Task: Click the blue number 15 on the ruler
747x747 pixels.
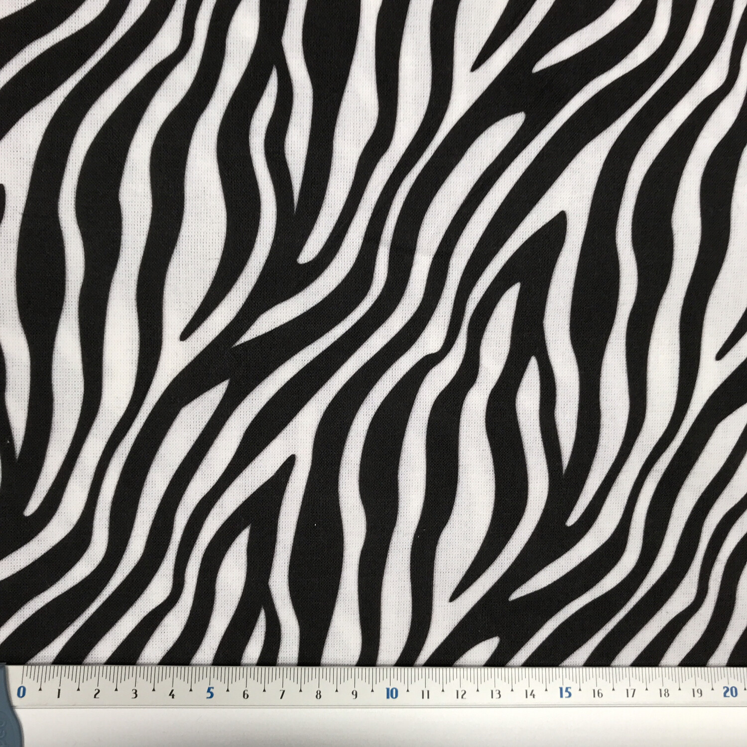Action: pyautogui.click(x=565, y=692)
